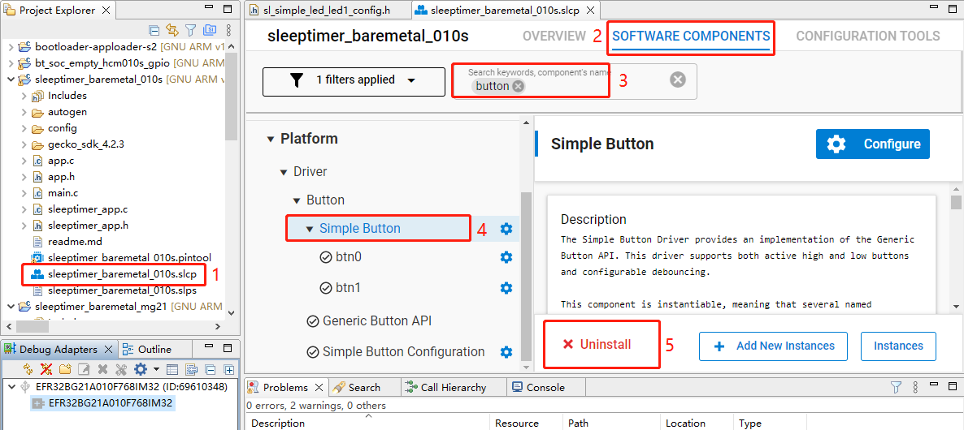Switch to the Configuration Tools tab
Image resolution: width=964 pixels, height=430 pixels.
tap(867, 37)
